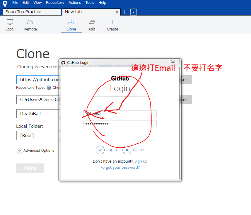Open the Sign up link

tap(141, 161)
